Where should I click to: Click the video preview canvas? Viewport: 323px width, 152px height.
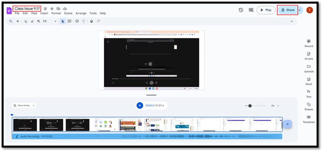(x=151, y=60)
